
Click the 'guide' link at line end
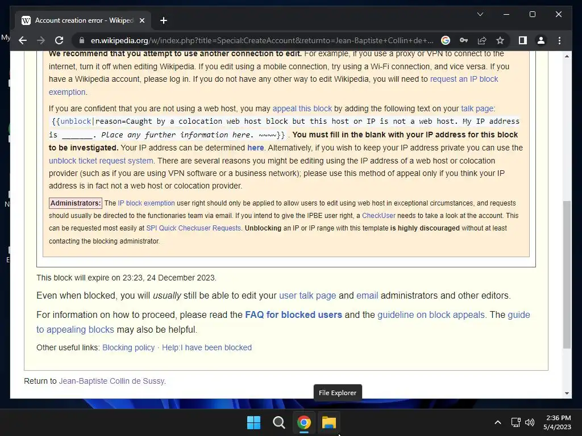point(518,315)
